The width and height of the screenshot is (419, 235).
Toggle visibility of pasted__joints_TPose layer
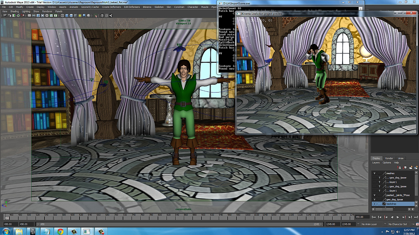tap(375, 195)
